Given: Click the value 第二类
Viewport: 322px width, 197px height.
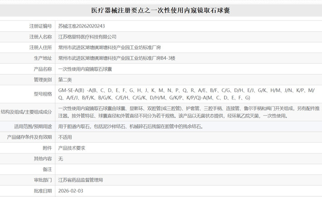Looking at the screenshot, I should 65,80.
